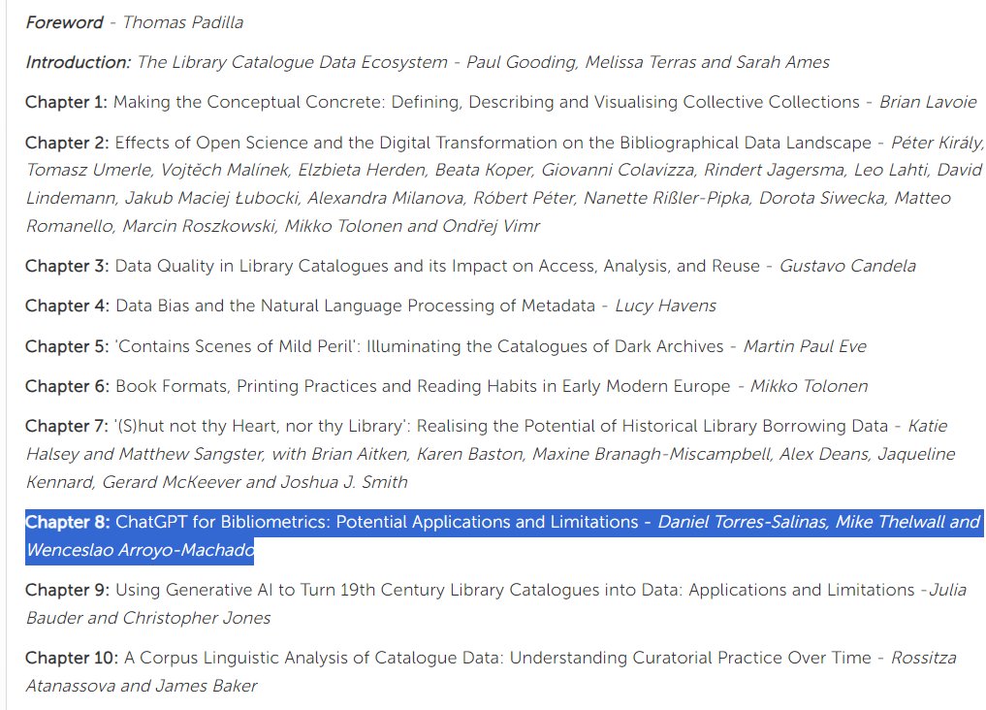
Task: Click the author name 'Thomas Padilla'
Action: coord(183,22)
